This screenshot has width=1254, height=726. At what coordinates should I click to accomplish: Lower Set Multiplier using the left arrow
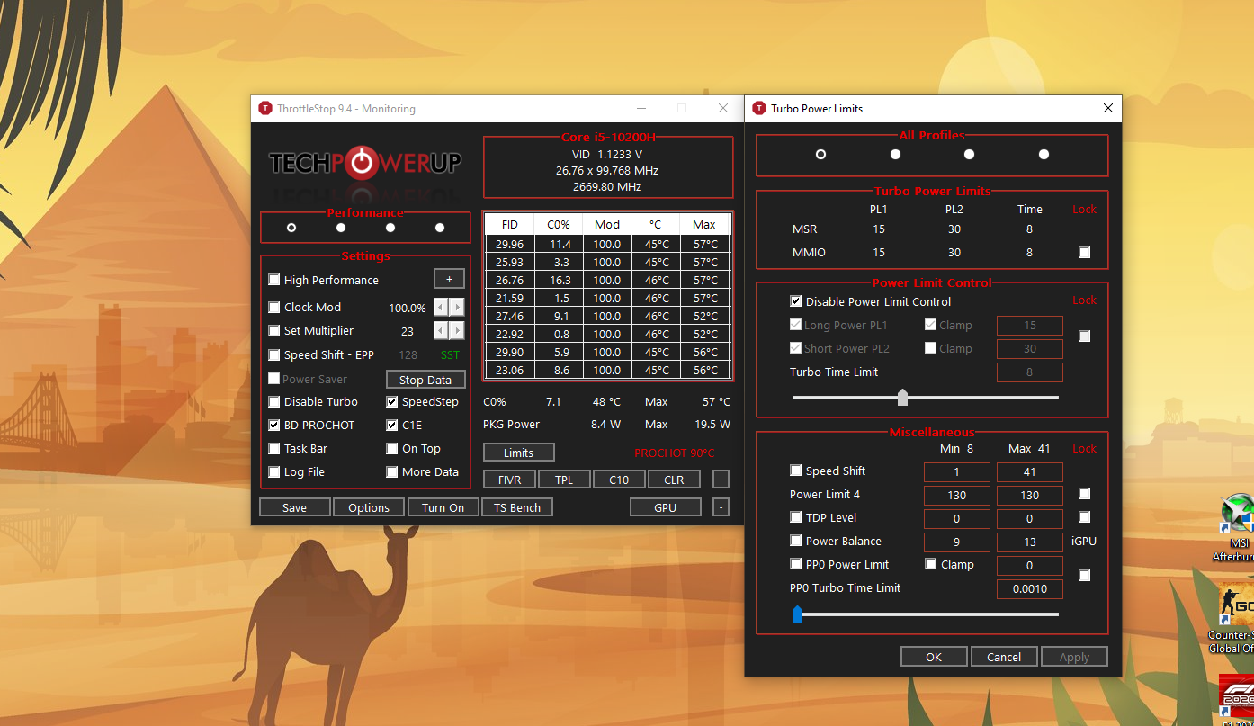point(441,330)
